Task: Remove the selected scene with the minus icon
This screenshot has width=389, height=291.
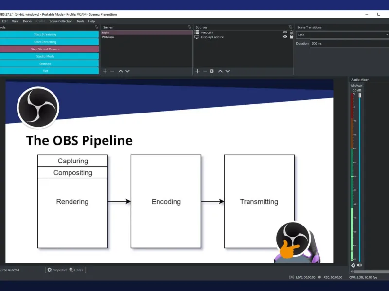Action: (x=112, y=71)
